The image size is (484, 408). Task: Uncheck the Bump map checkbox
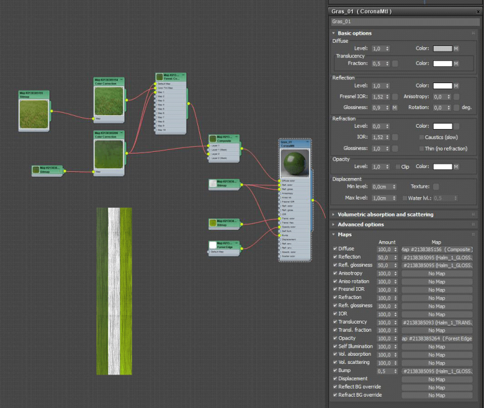335,371
